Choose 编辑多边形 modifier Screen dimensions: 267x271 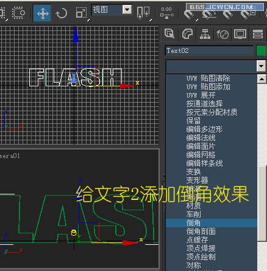(x=204, y=129)
